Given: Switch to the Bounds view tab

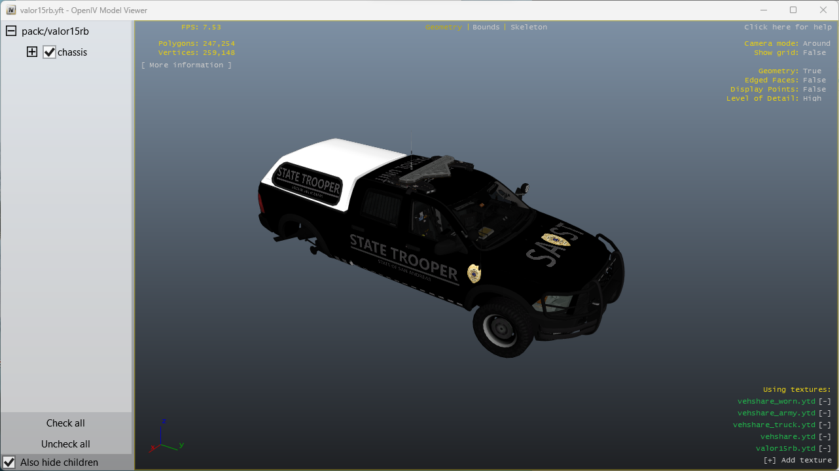Looking at the screenshot, I should [486, 27].
